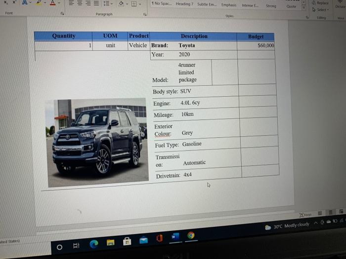This screenshot has height=259, width=346.
Task: Apply Heading 7 style
Action: (184, 4)
